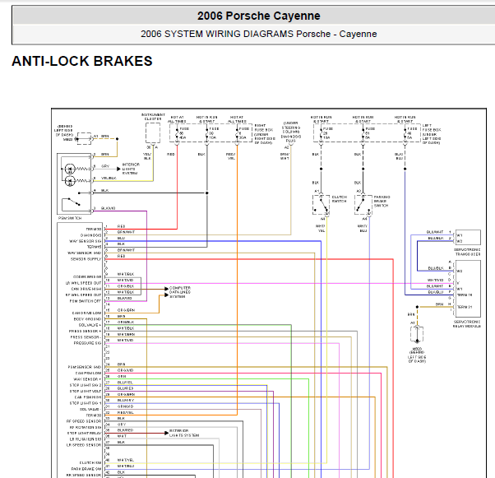495x478 pixels.
Task: Click the PSM switch component box
Action: click(74, 183)
